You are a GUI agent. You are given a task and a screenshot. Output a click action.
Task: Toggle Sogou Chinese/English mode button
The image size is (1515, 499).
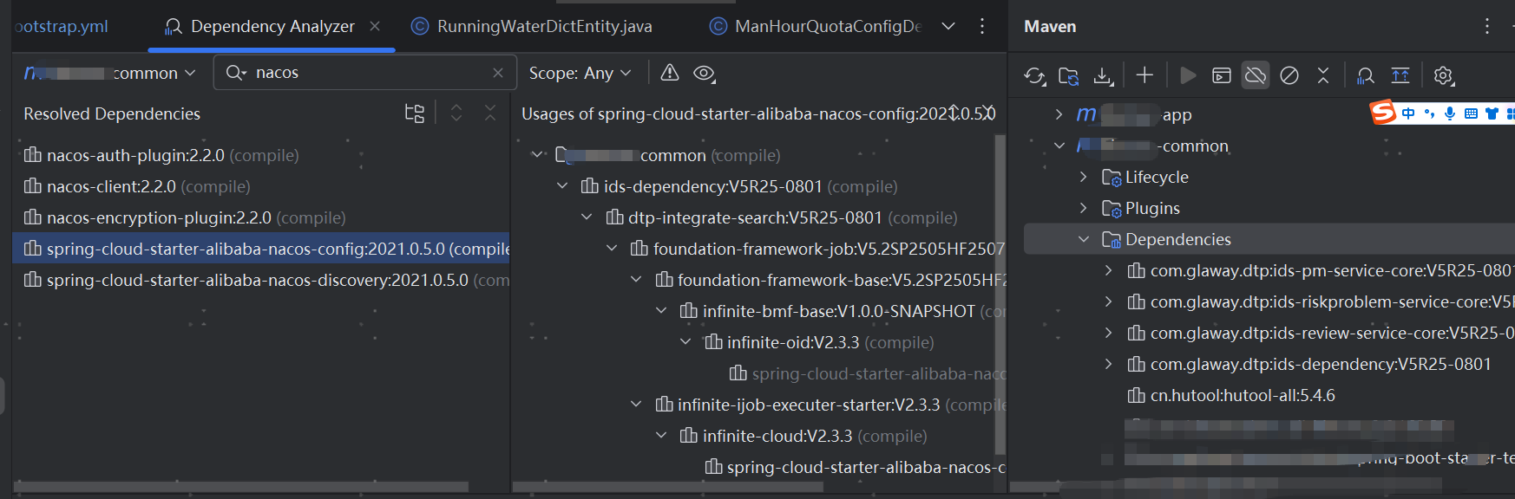[1408, 113]
